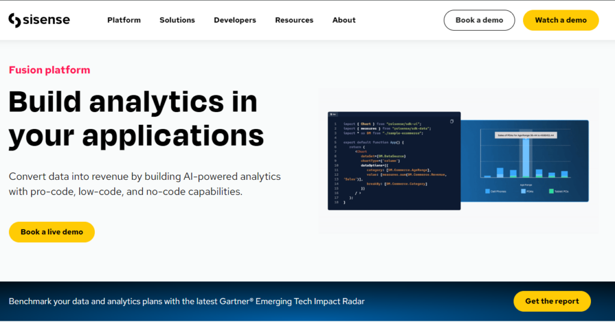Click the Gartner Emerging Tech banner text
Viewport: 615px width, 322px height.
tap(187, 301)
